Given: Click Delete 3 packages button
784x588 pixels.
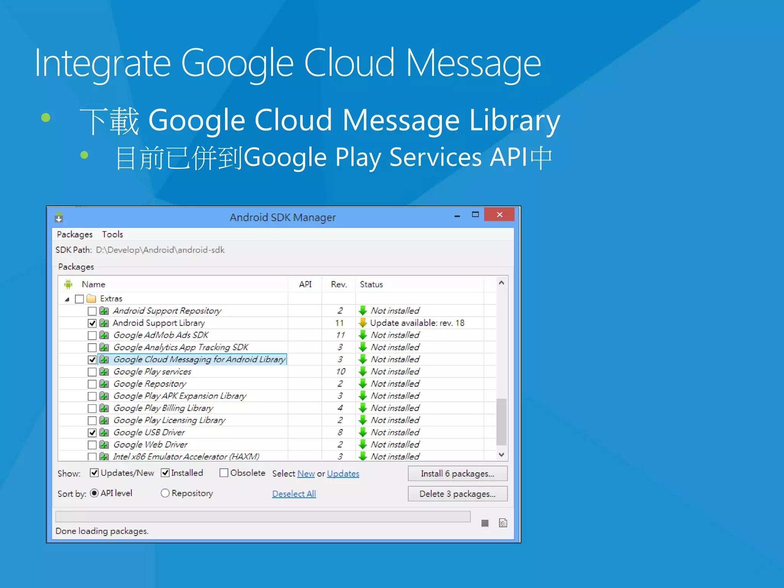Looking at the screenshot, I should pos(457,494).
